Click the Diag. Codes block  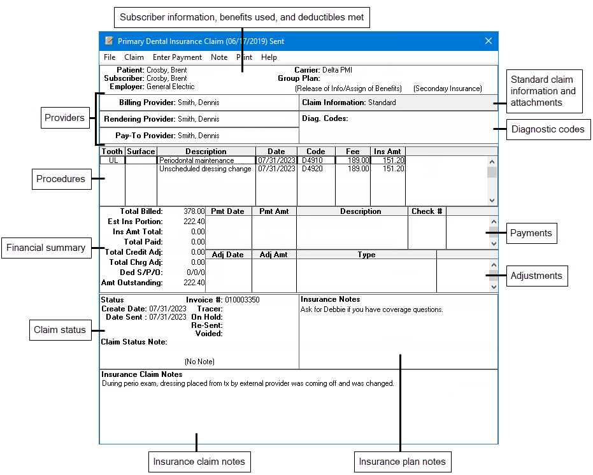(x=398, y=127)
